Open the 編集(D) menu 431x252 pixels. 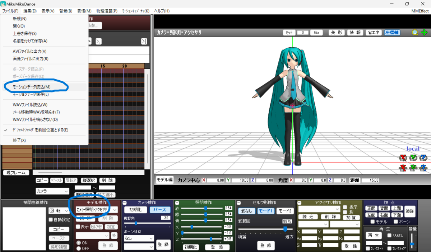coord(30,11)
